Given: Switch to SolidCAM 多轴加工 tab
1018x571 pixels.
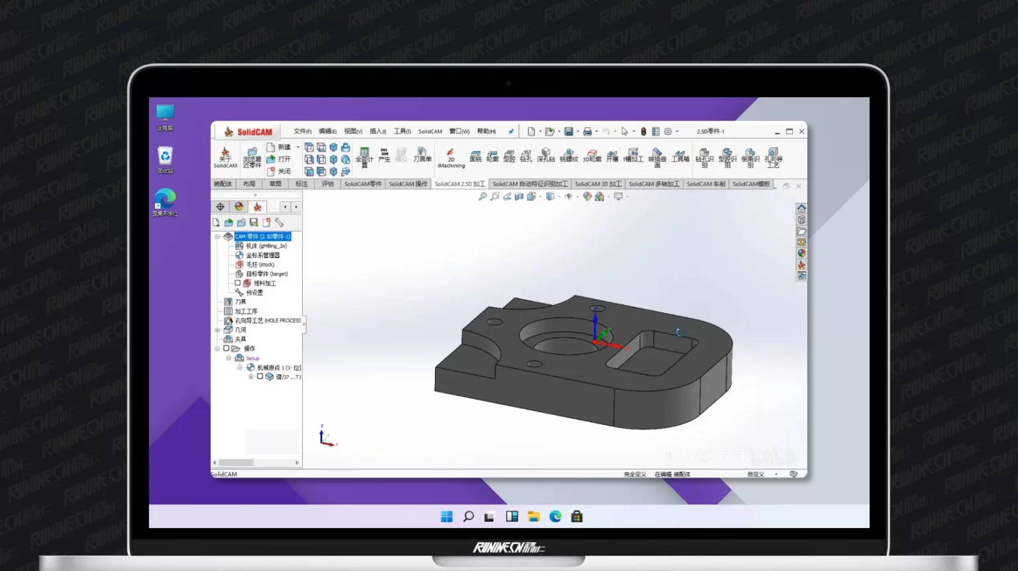Looking at the screenshot, I should 653,184.
